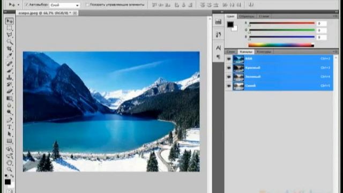The height and width of the screenshot is (193, 343).
Task: Hide the Синий channel eye
Action: 229,86
